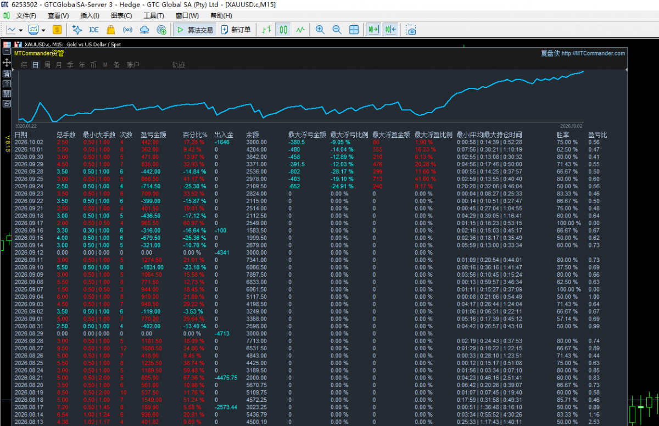Viewport: 659px width, 426px height.
Task: Open the 窗口(W) menu
Action: pos(187,15)
